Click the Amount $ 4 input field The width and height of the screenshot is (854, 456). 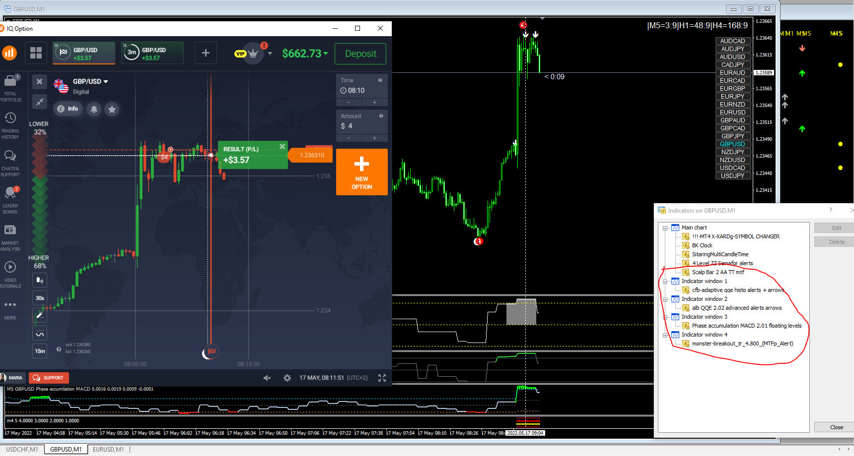pyautogui.click(x=362, y=121)
